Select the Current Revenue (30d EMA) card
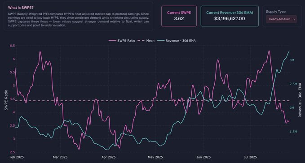Image resolution: width=305 pixels, height=163 pixels. click(230, 16)
